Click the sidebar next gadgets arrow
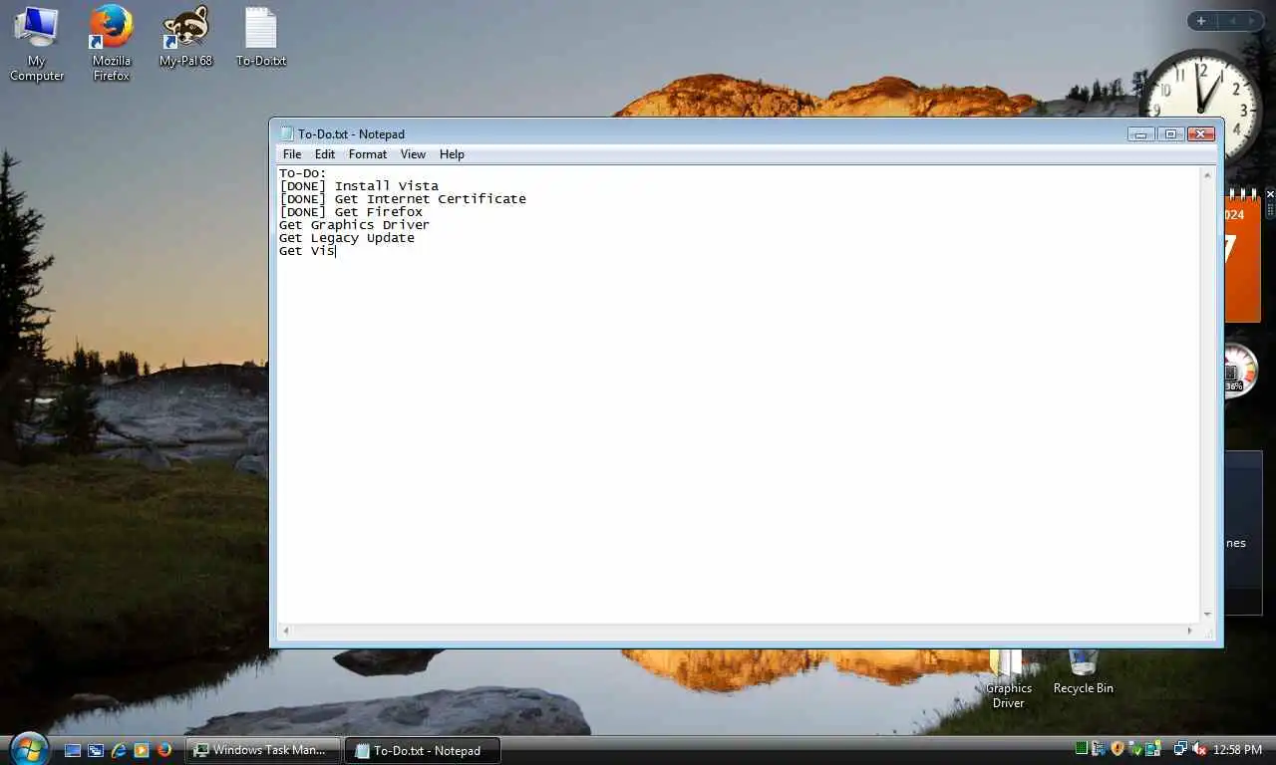Screen dimensions: 1276x765 click(x=1250, y=21)
